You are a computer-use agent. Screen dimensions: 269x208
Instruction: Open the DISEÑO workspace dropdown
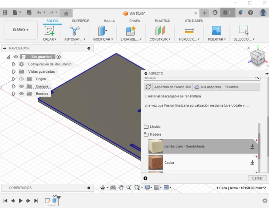pyautogui.click(x=21, y=30)
